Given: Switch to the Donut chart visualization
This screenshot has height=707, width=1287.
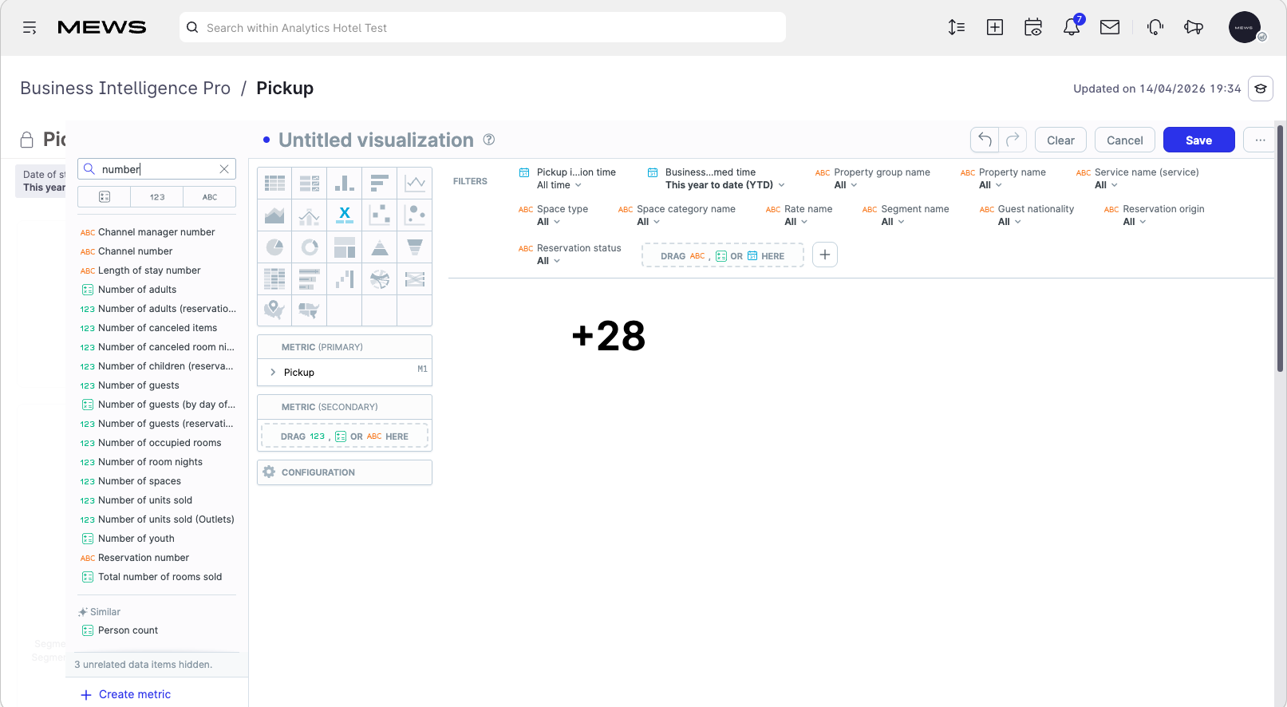Looking at the screenshot, I should pyautogui.click(x=310, y=247).
